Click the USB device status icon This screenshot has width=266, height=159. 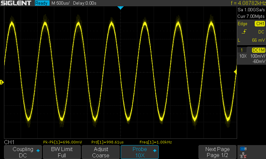coord(243,149)
